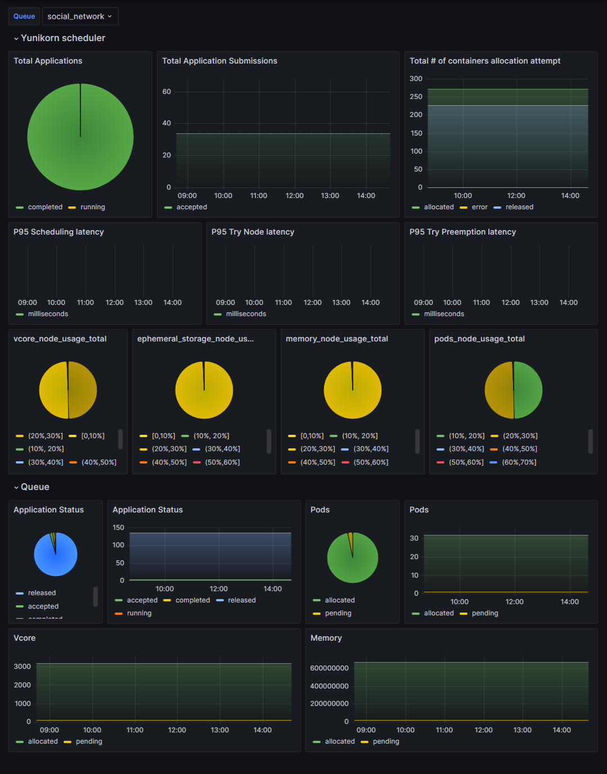Hide allocated series in Memory panel legend
This screenshot has width=607, height=774.
pyautogui.click(x=339, y=741)
